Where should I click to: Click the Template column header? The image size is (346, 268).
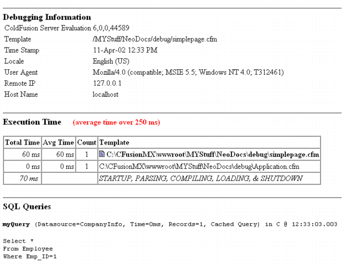pyautogui.click(x=114, y=142)
